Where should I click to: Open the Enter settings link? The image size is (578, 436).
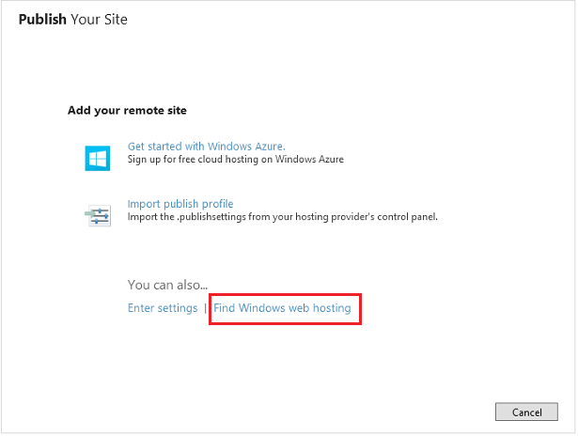tap(163, 308)
